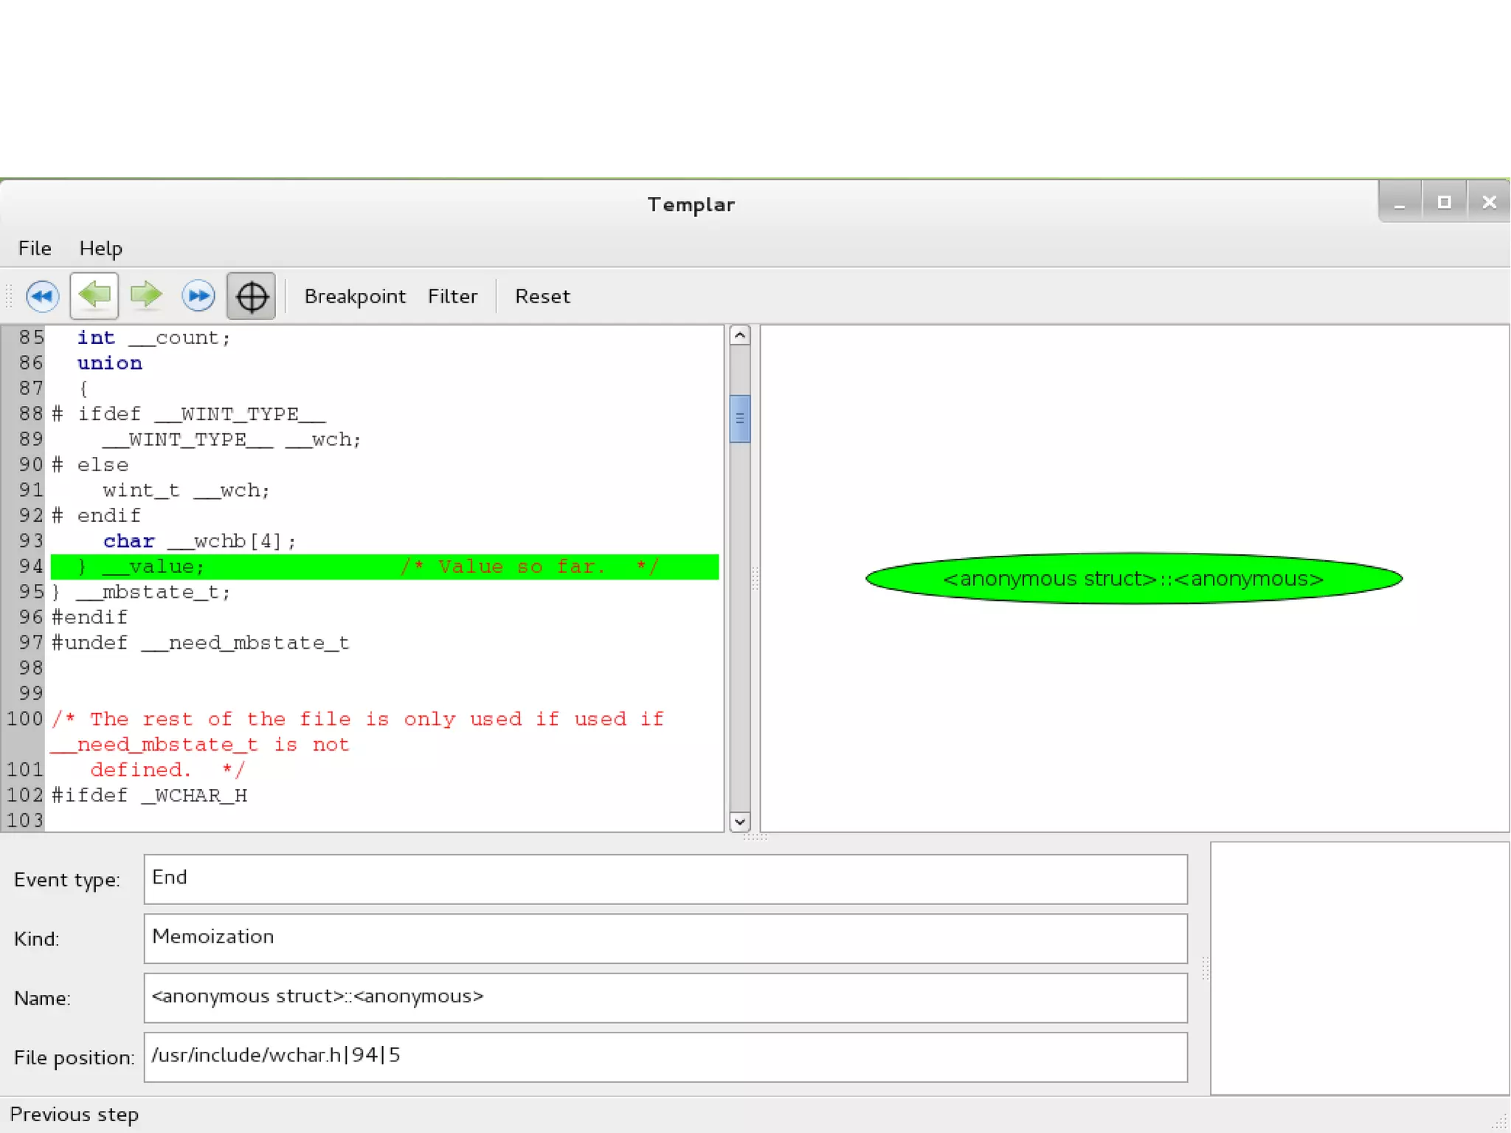Click the Breakpoint button
This screenshot has height=1133, width=1511.
pos(355,296)
